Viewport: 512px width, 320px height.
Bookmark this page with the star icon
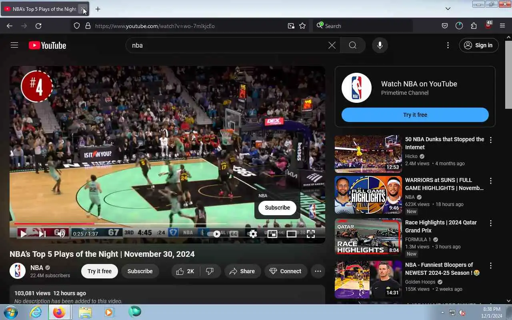coord(302,26)
